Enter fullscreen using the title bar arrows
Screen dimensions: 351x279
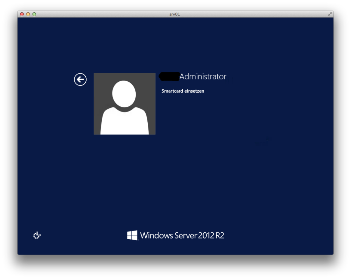(x=329, y=14)
